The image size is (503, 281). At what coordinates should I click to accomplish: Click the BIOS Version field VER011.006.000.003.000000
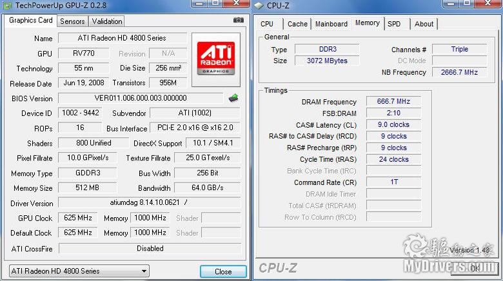141,98
